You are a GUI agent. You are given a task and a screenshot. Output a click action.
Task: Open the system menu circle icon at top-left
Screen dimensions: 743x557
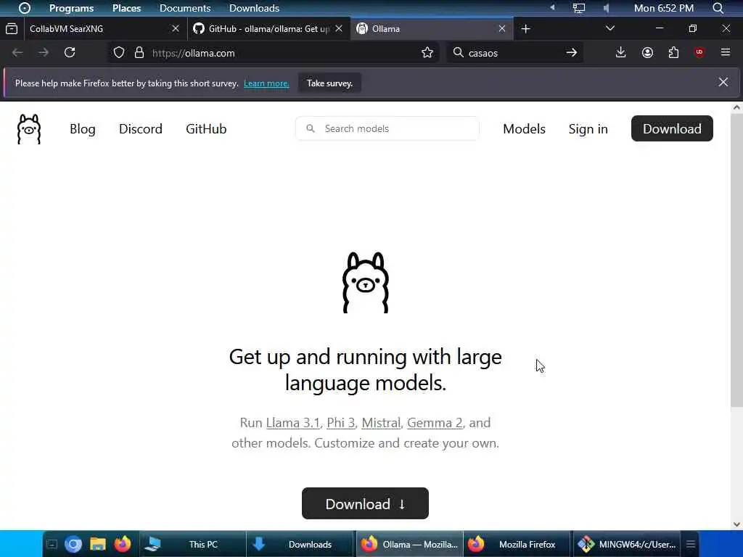pos(24,8)
